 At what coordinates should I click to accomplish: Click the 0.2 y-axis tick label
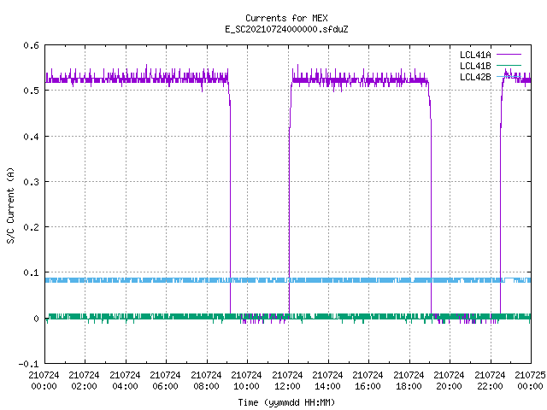click(x=31, y=227)
